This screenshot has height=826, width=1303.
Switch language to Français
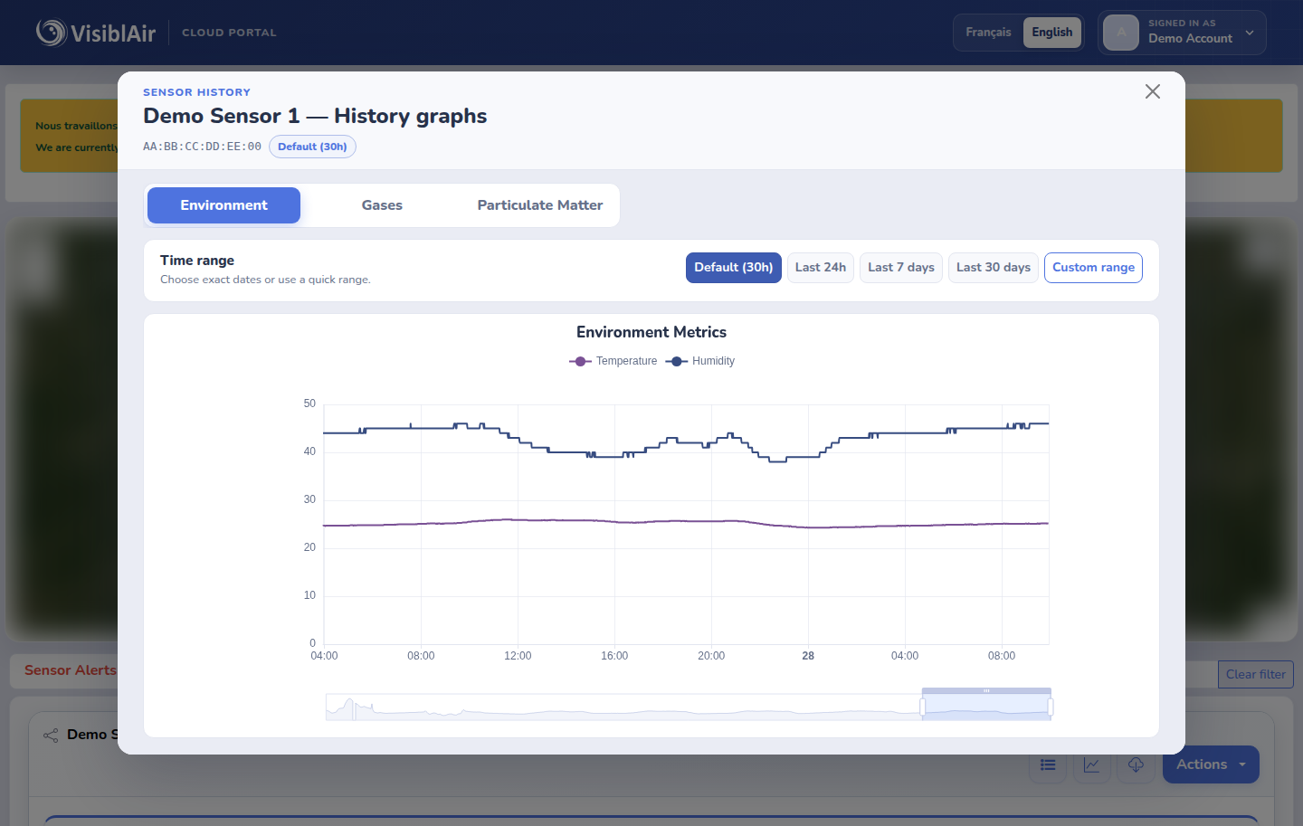tap(988, 33)
